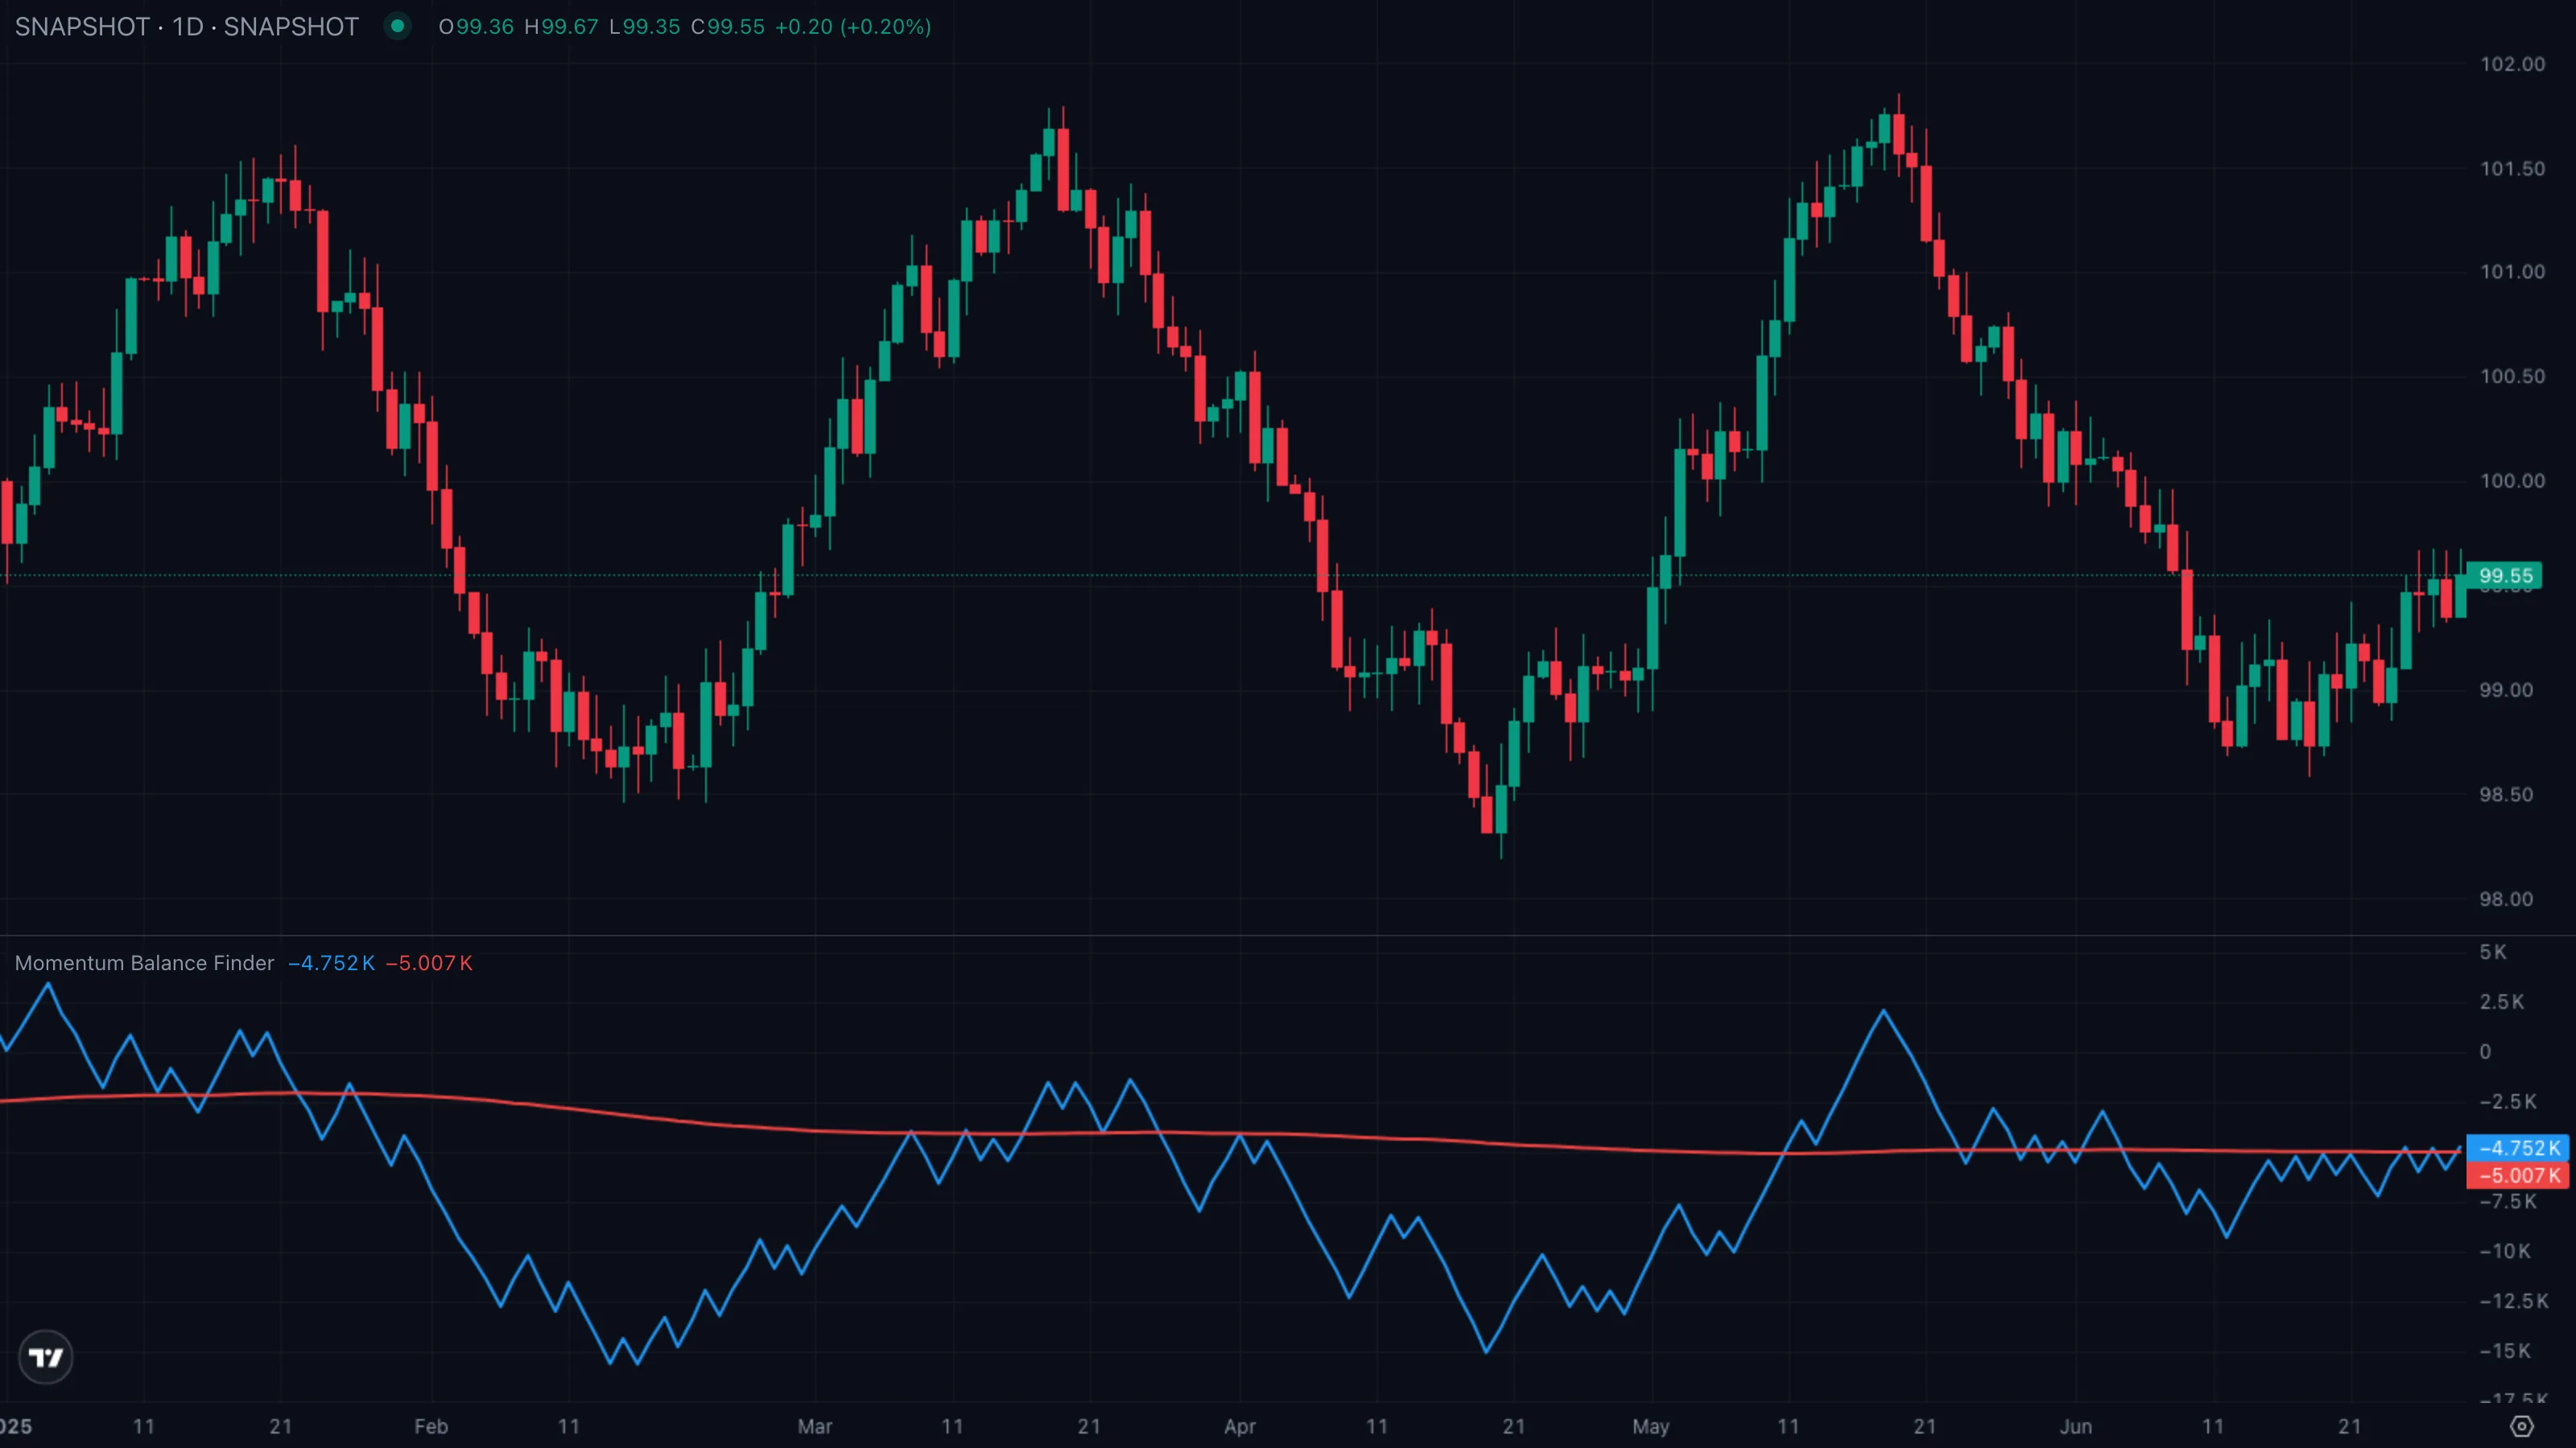Click the Apr time axis label
This screenshot has height=1448, width=2576.
click(1240, 1426)
